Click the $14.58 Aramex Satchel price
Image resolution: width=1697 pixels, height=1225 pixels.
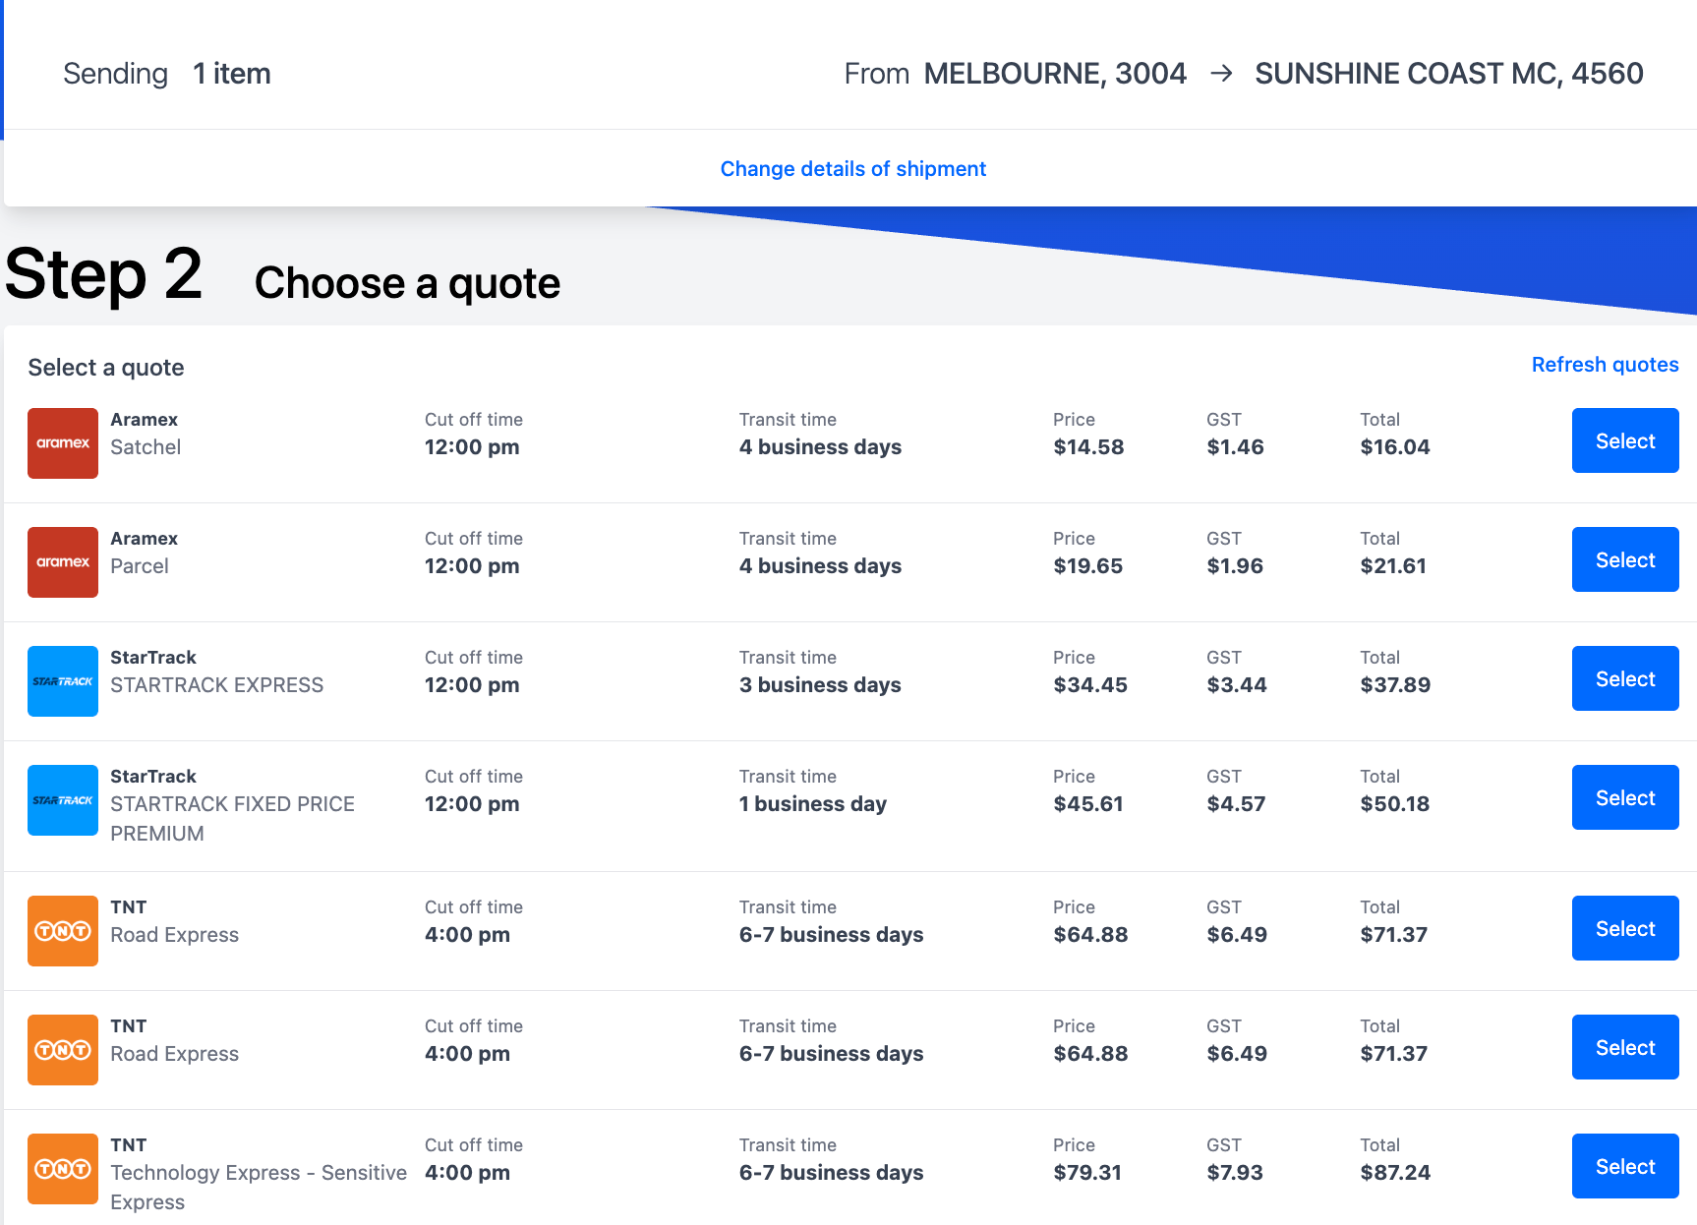(1088, 447)
